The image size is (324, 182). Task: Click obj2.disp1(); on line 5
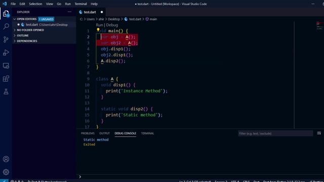pos(117,55)
